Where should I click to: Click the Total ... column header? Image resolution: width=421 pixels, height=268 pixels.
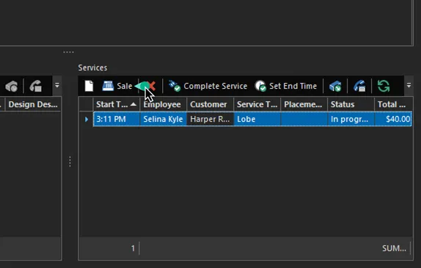click(393, 104)
